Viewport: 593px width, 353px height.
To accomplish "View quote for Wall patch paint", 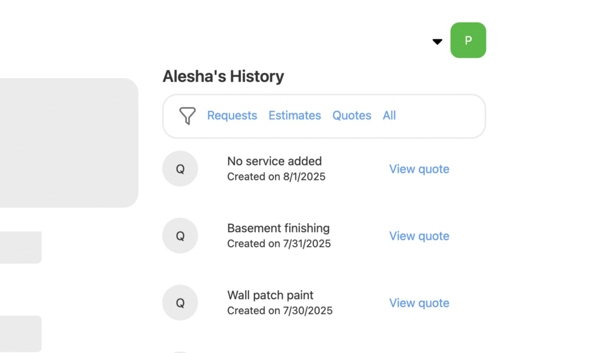I will click(x=419, y=303).
